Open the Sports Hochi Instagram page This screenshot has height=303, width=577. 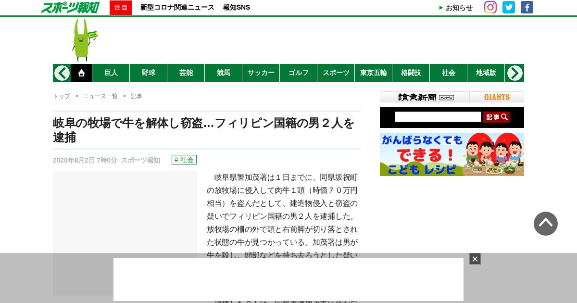point(490,7)
